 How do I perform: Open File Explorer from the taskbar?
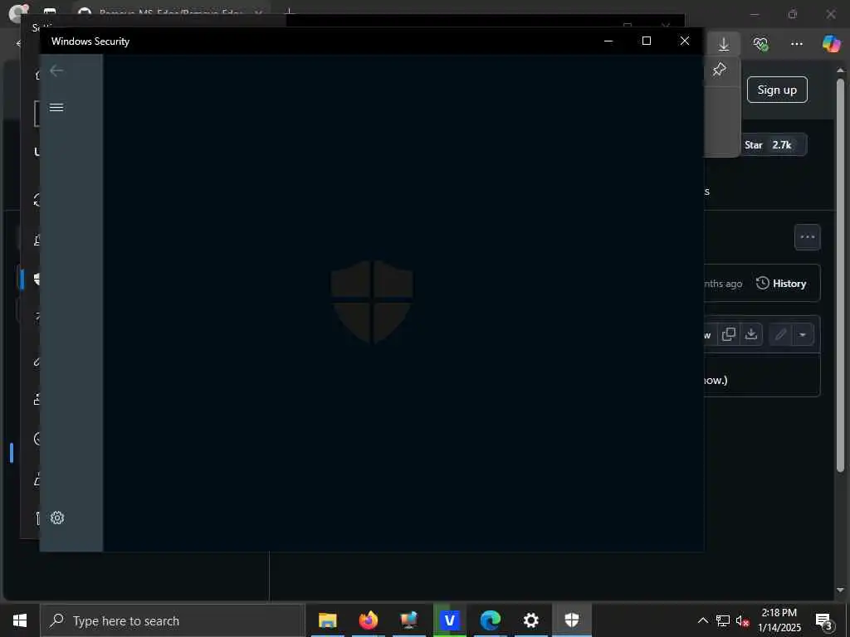[x=327, y=620]
